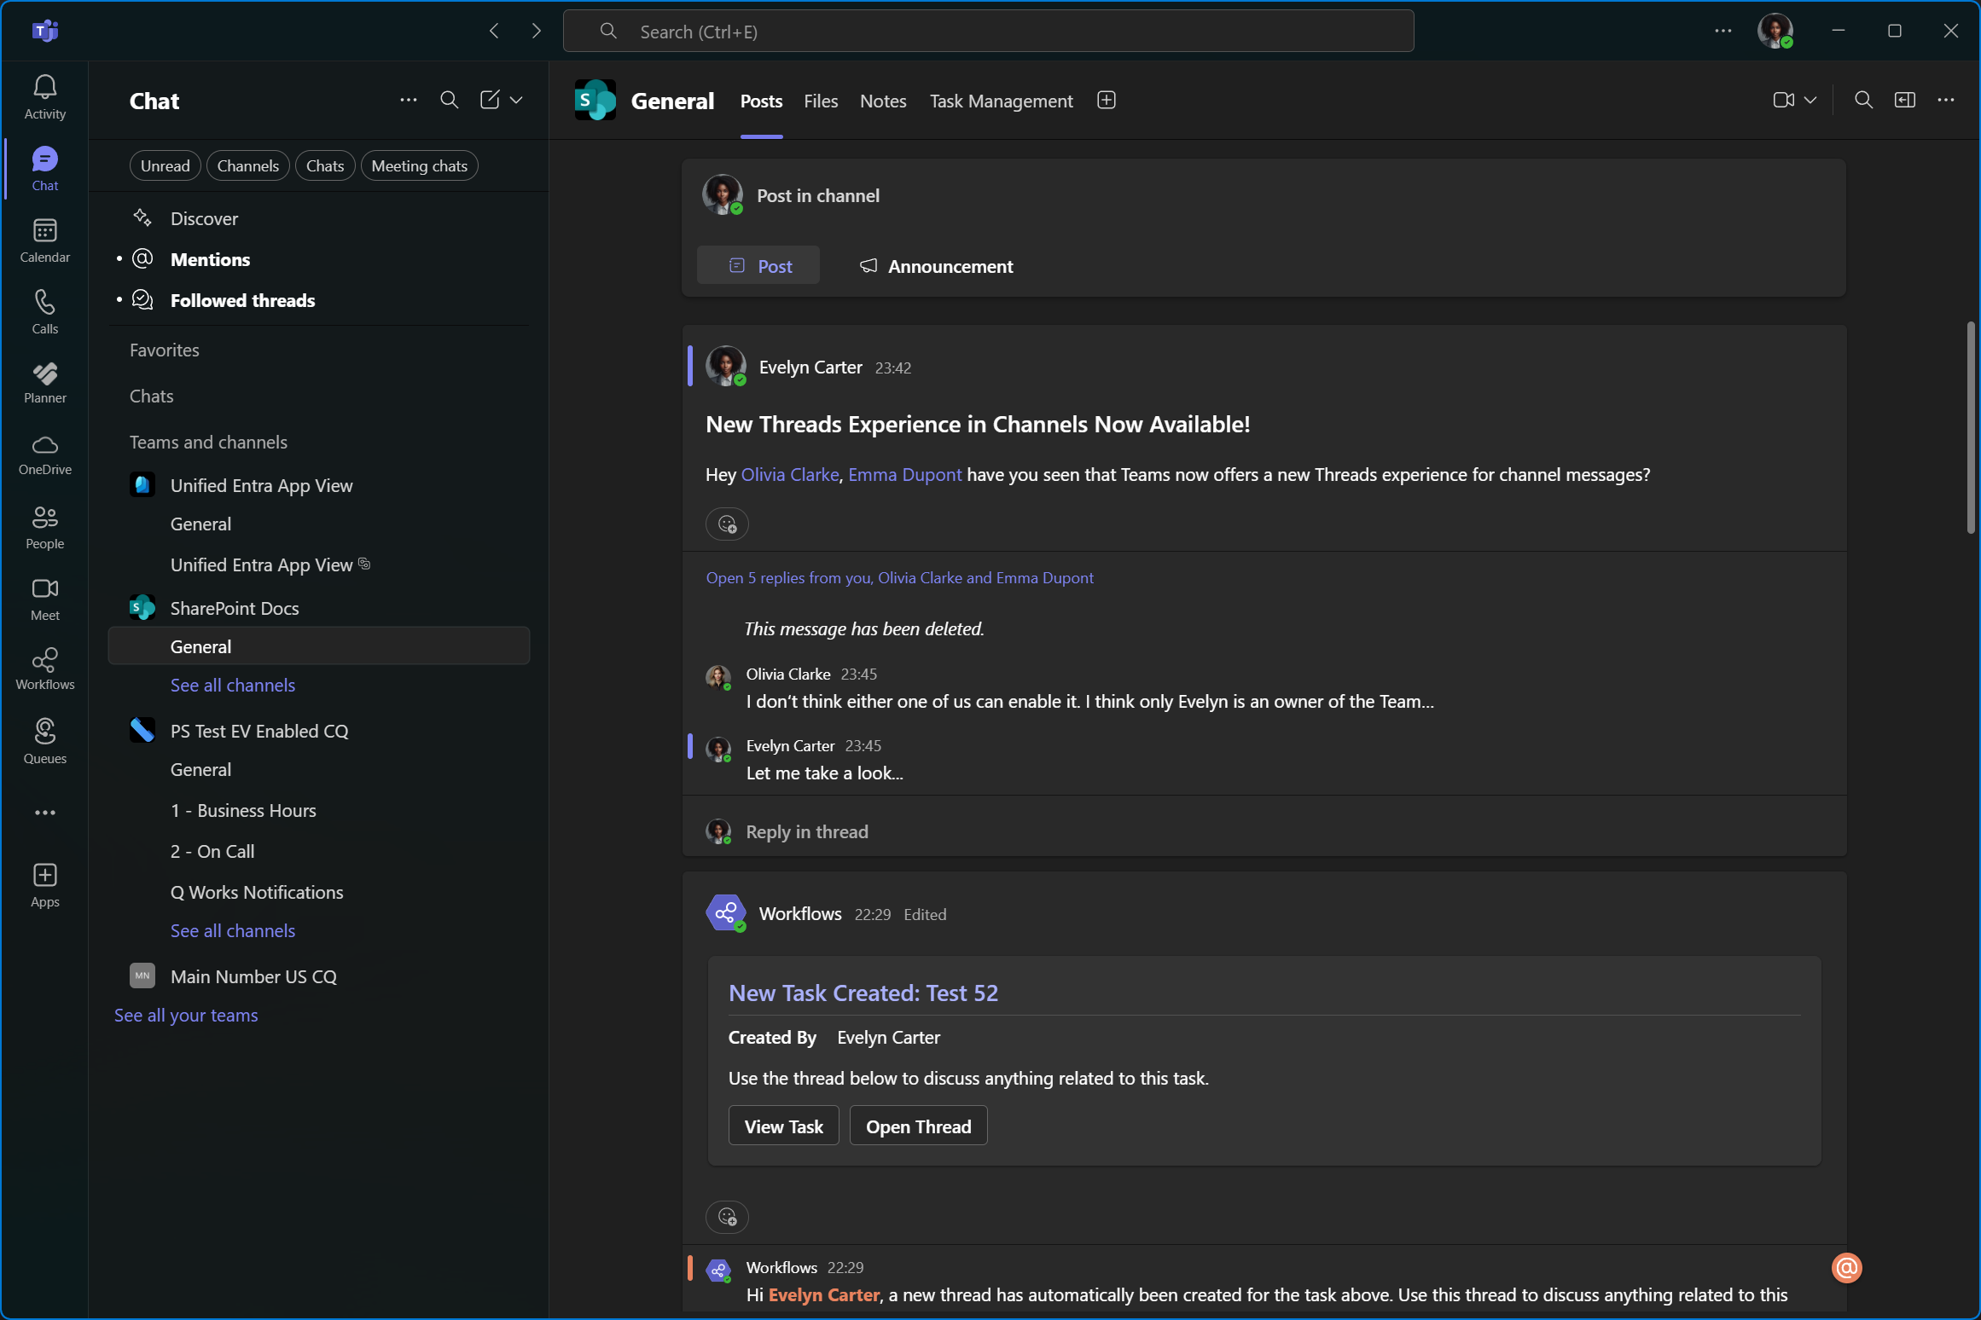
Task: Click the Post in channel compose box
Action: (x=1264, y=195)
